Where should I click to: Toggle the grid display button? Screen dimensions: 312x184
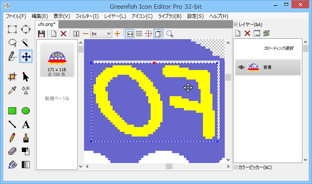(139, 34)
